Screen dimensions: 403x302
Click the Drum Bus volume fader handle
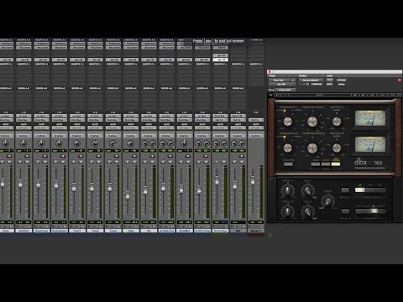(217, 181)
